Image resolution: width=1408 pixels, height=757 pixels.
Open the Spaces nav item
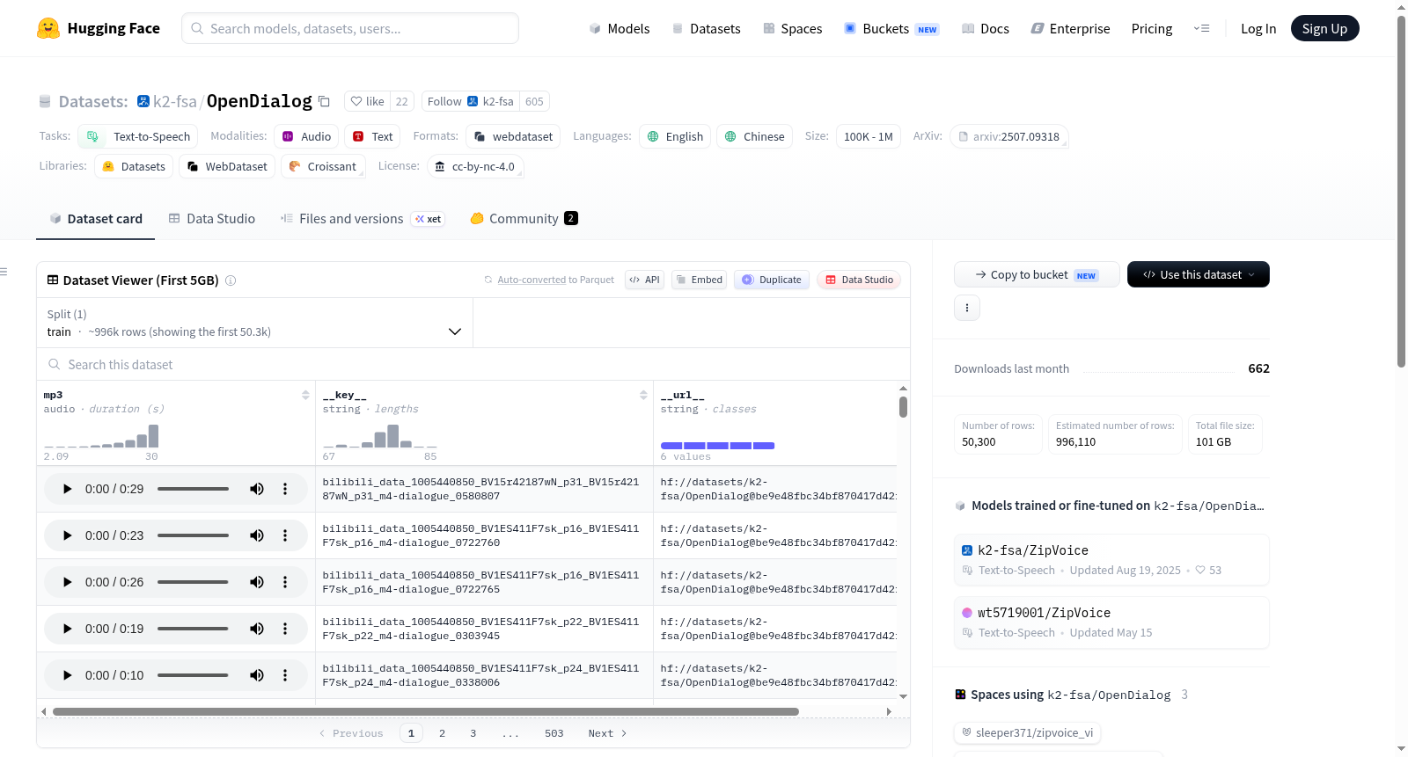(x=793, y=28)
